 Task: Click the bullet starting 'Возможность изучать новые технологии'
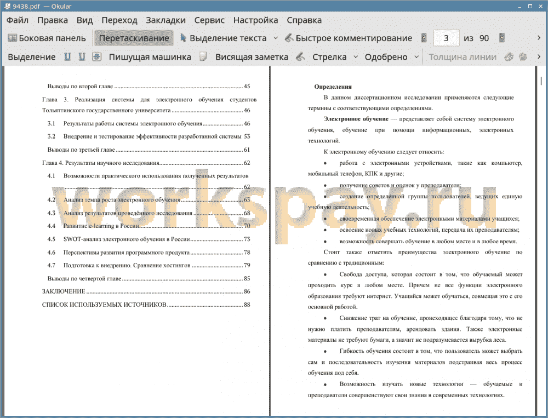(x=415, y=390)
